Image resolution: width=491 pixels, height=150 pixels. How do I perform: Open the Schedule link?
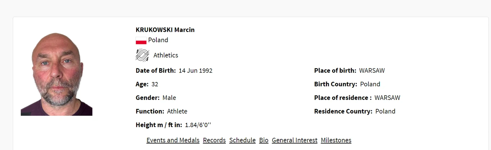242,140
